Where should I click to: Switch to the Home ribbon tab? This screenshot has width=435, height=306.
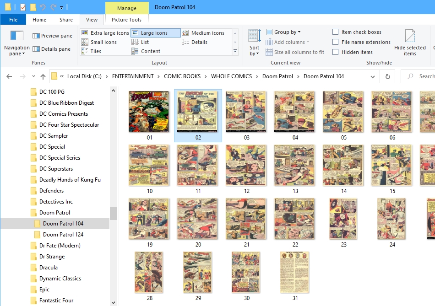pos(39,20)
